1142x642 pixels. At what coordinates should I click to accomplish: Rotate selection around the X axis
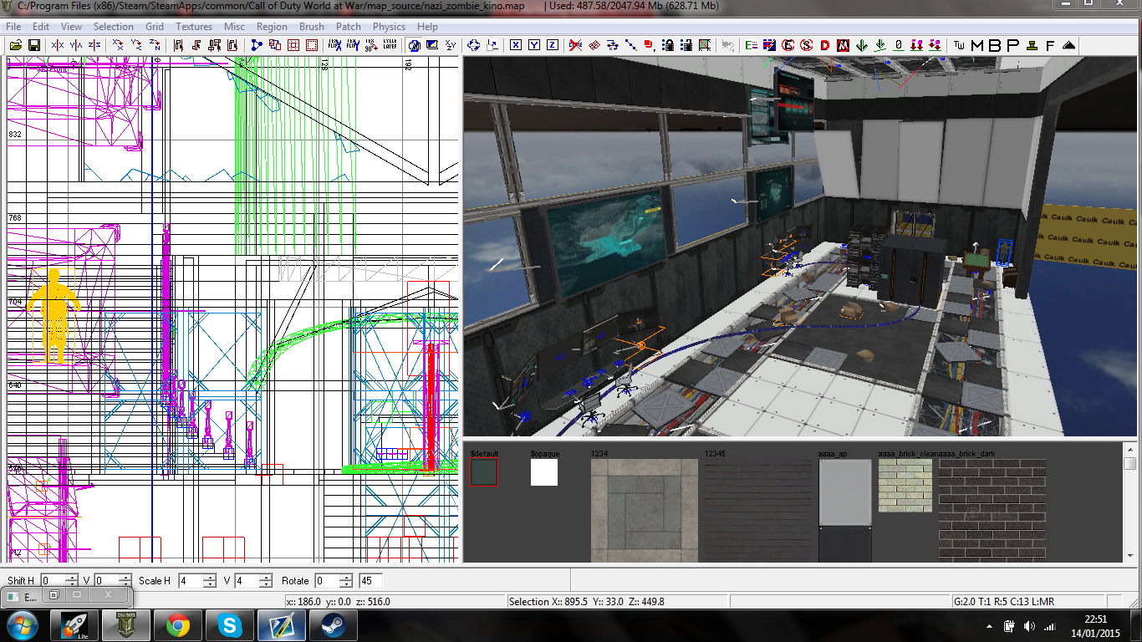(x=119, y=45)
